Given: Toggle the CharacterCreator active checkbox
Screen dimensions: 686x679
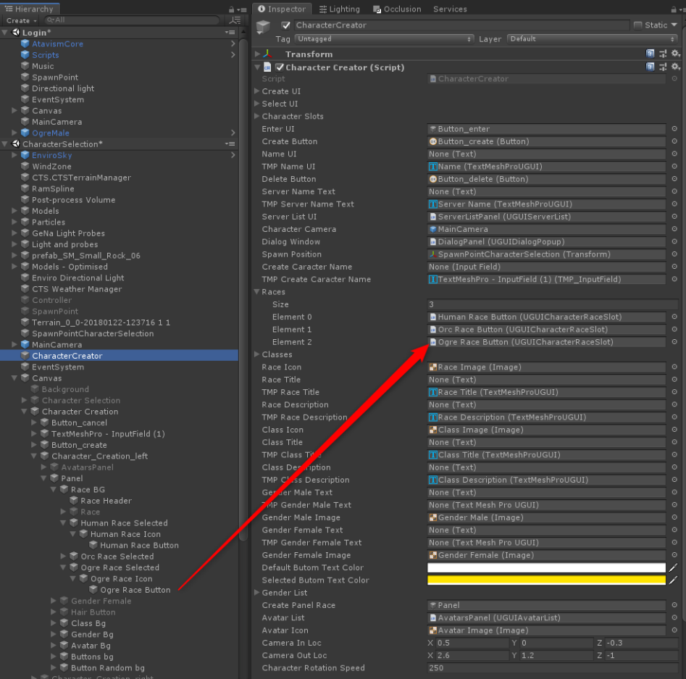Looking at the screenshot, I should (x=285, y=25).
